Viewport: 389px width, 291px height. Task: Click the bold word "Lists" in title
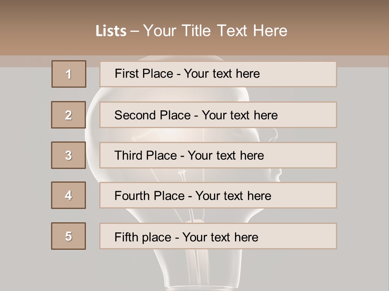(111, 31)
